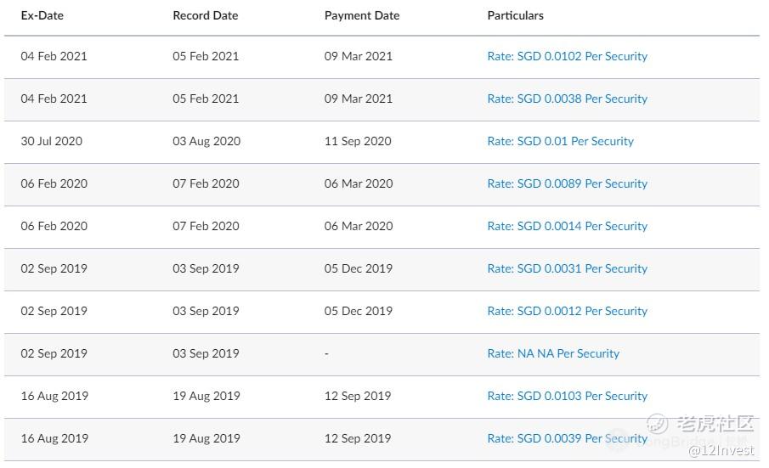This screenshot has height=468, width=769.
Task: Open the NA NA Per Security link
Action: point(553,353)
